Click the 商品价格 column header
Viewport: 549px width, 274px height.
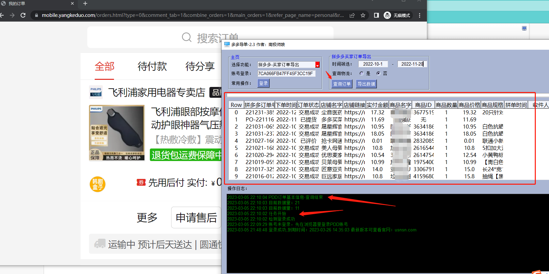pyautogui.click(x=470, y=105)
